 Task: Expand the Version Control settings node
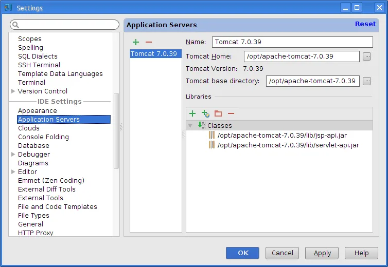tap(13, 91)
